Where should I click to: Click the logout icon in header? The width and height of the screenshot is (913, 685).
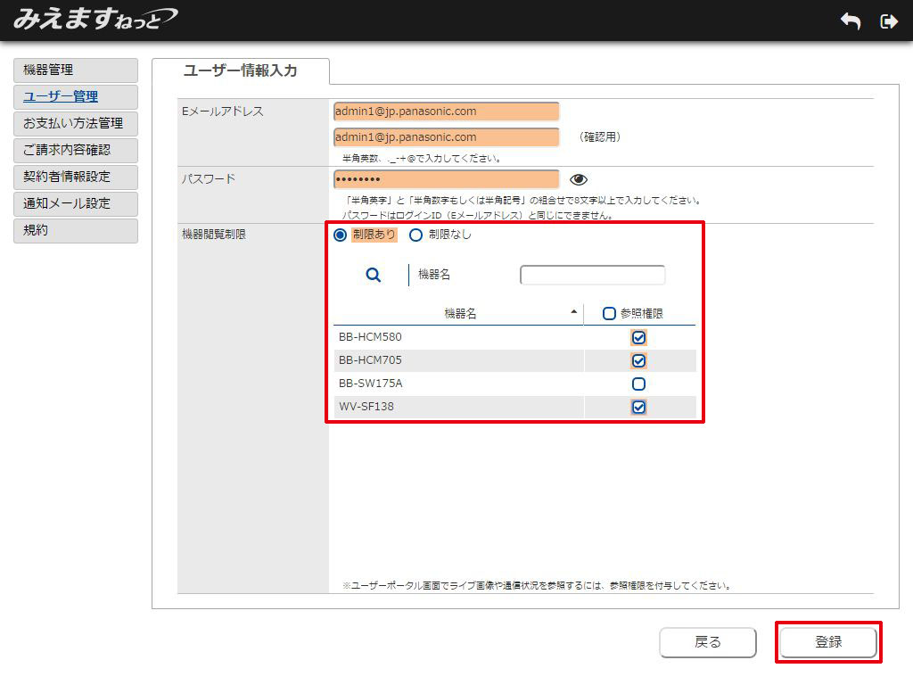point(888,21)
